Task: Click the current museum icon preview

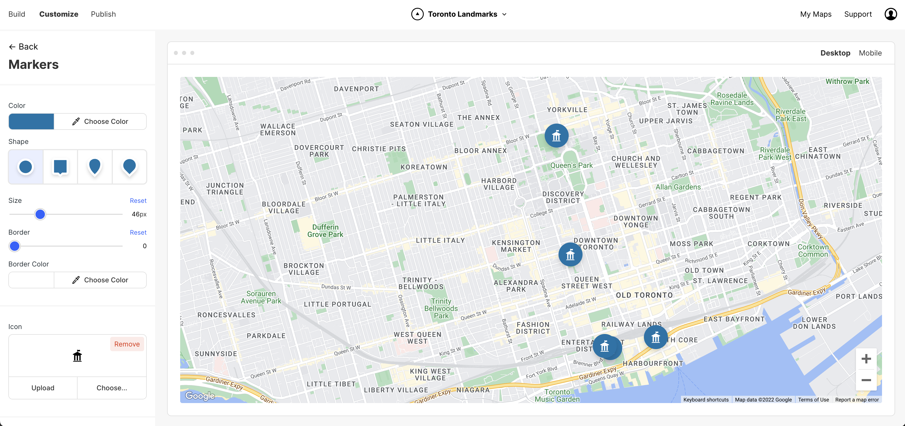Action: point(77,355)
